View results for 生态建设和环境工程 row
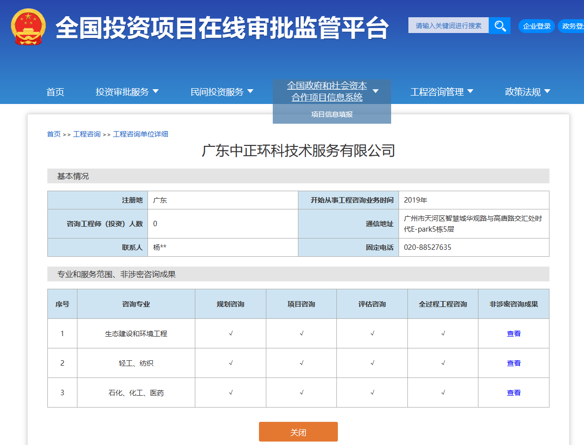 click(513, 334)
